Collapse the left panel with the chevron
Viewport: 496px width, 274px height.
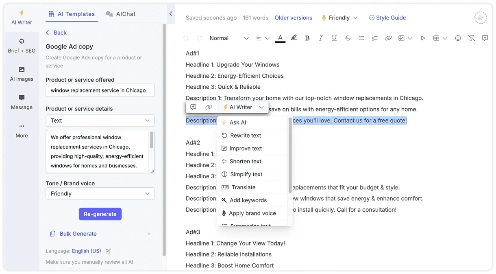point(171,14)
